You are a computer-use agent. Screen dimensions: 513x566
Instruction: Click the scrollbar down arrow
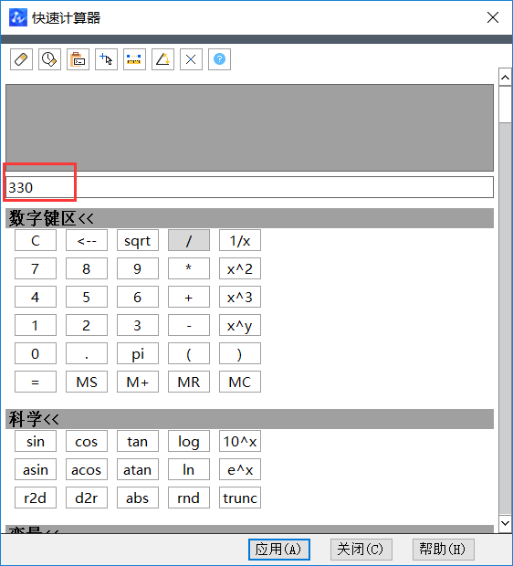[505, 523]
